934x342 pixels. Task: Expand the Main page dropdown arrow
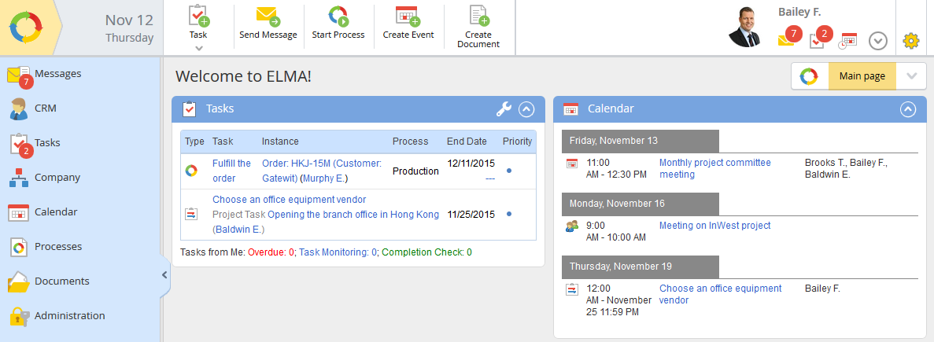911,76
